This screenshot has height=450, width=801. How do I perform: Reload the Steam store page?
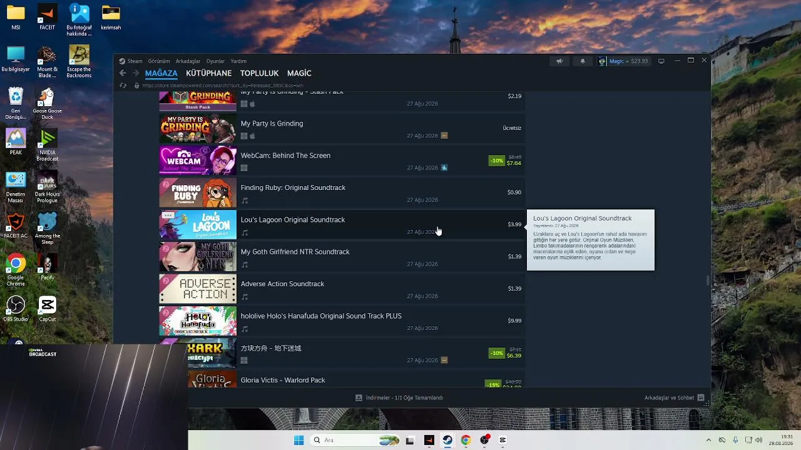tap(123, 86)
